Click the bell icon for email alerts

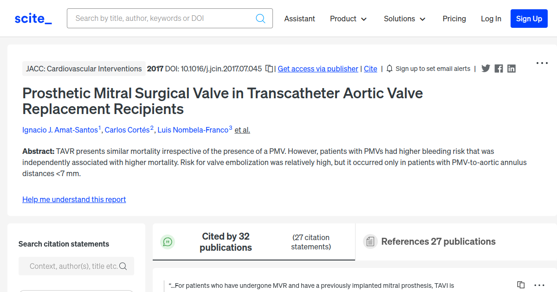click(x=389, y=69)
